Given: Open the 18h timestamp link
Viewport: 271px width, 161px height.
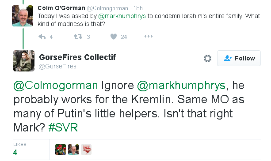Looking at the screenshot, I should (138, 8).
